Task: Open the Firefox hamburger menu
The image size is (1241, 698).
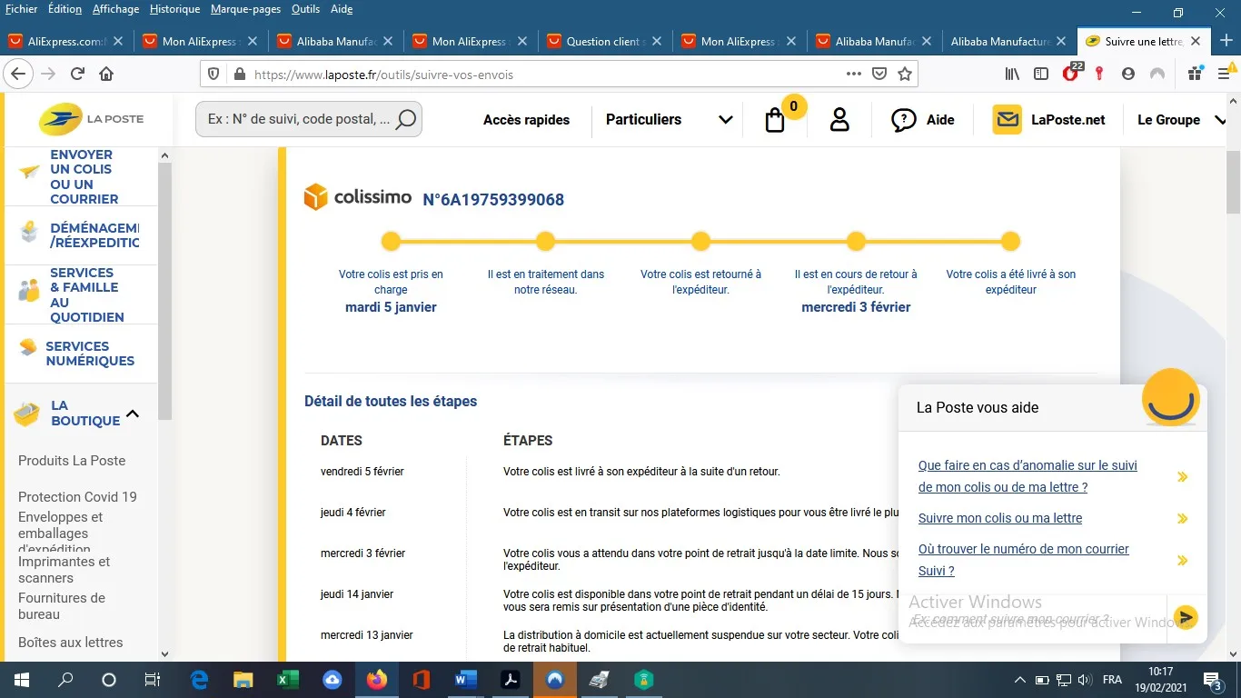Action: tap(1224, 74)
